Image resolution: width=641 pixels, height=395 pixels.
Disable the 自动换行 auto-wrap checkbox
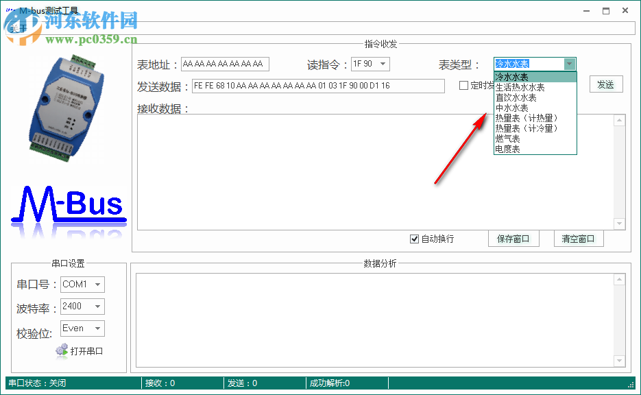point(415,239)
